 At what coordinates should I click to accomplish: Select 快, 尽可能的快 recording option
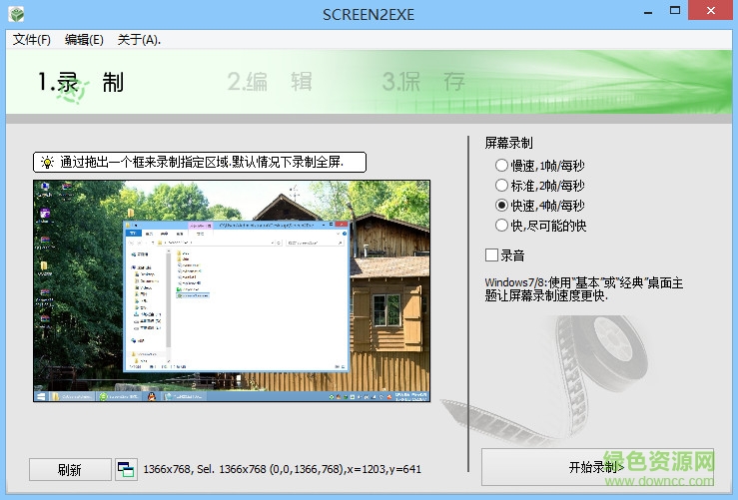(501, 226)
